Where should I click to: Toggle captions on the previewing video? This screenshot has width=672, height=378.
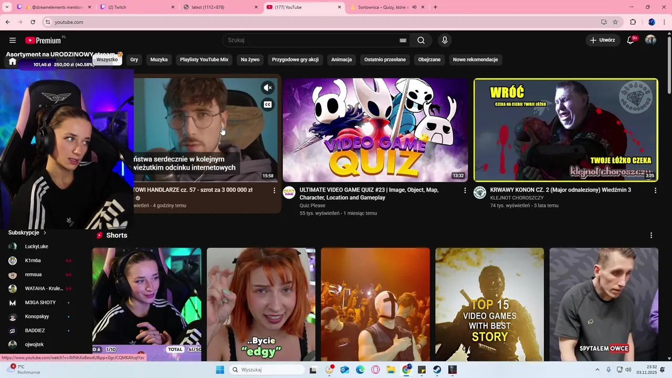[268, 104]
